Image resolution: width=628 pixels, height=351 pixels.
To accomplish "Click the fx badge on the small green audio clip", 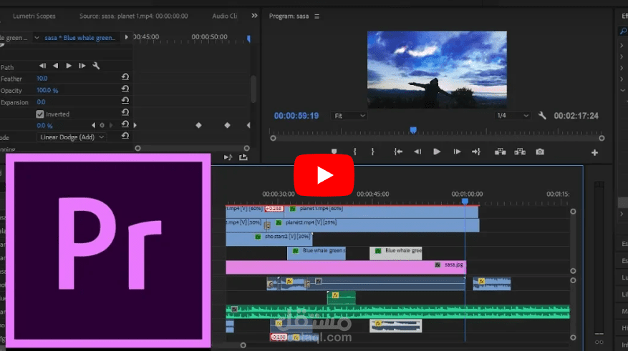I will 336,295.
